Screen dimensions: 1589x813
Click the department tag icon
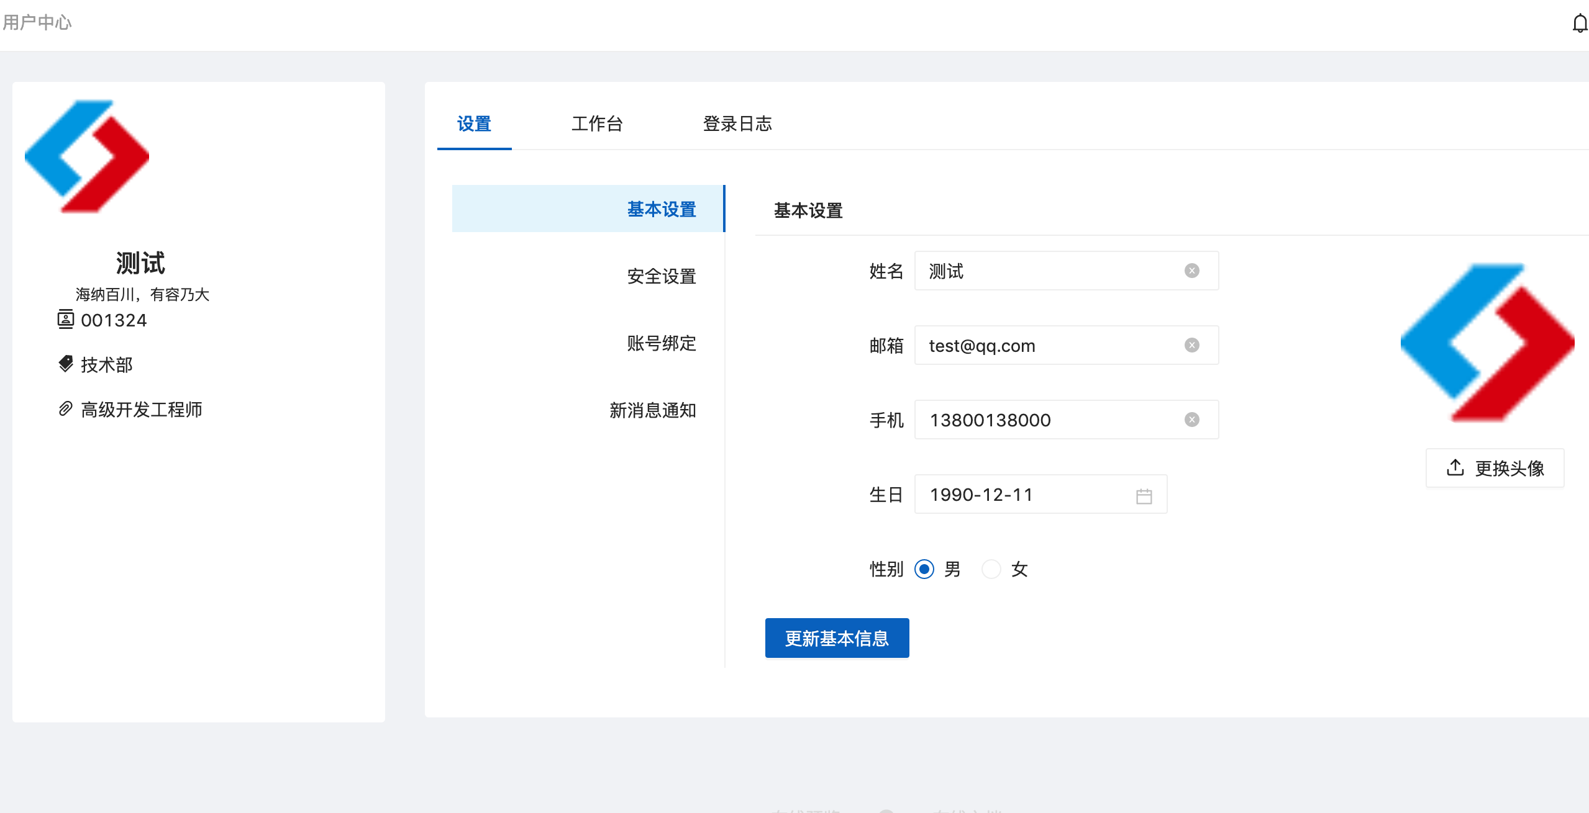[x=65, y=364]
